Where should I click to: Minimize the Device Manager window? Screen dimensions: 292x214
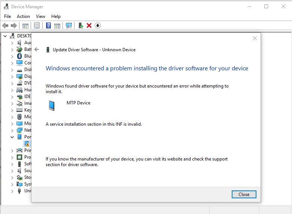[x=249, y=6]
